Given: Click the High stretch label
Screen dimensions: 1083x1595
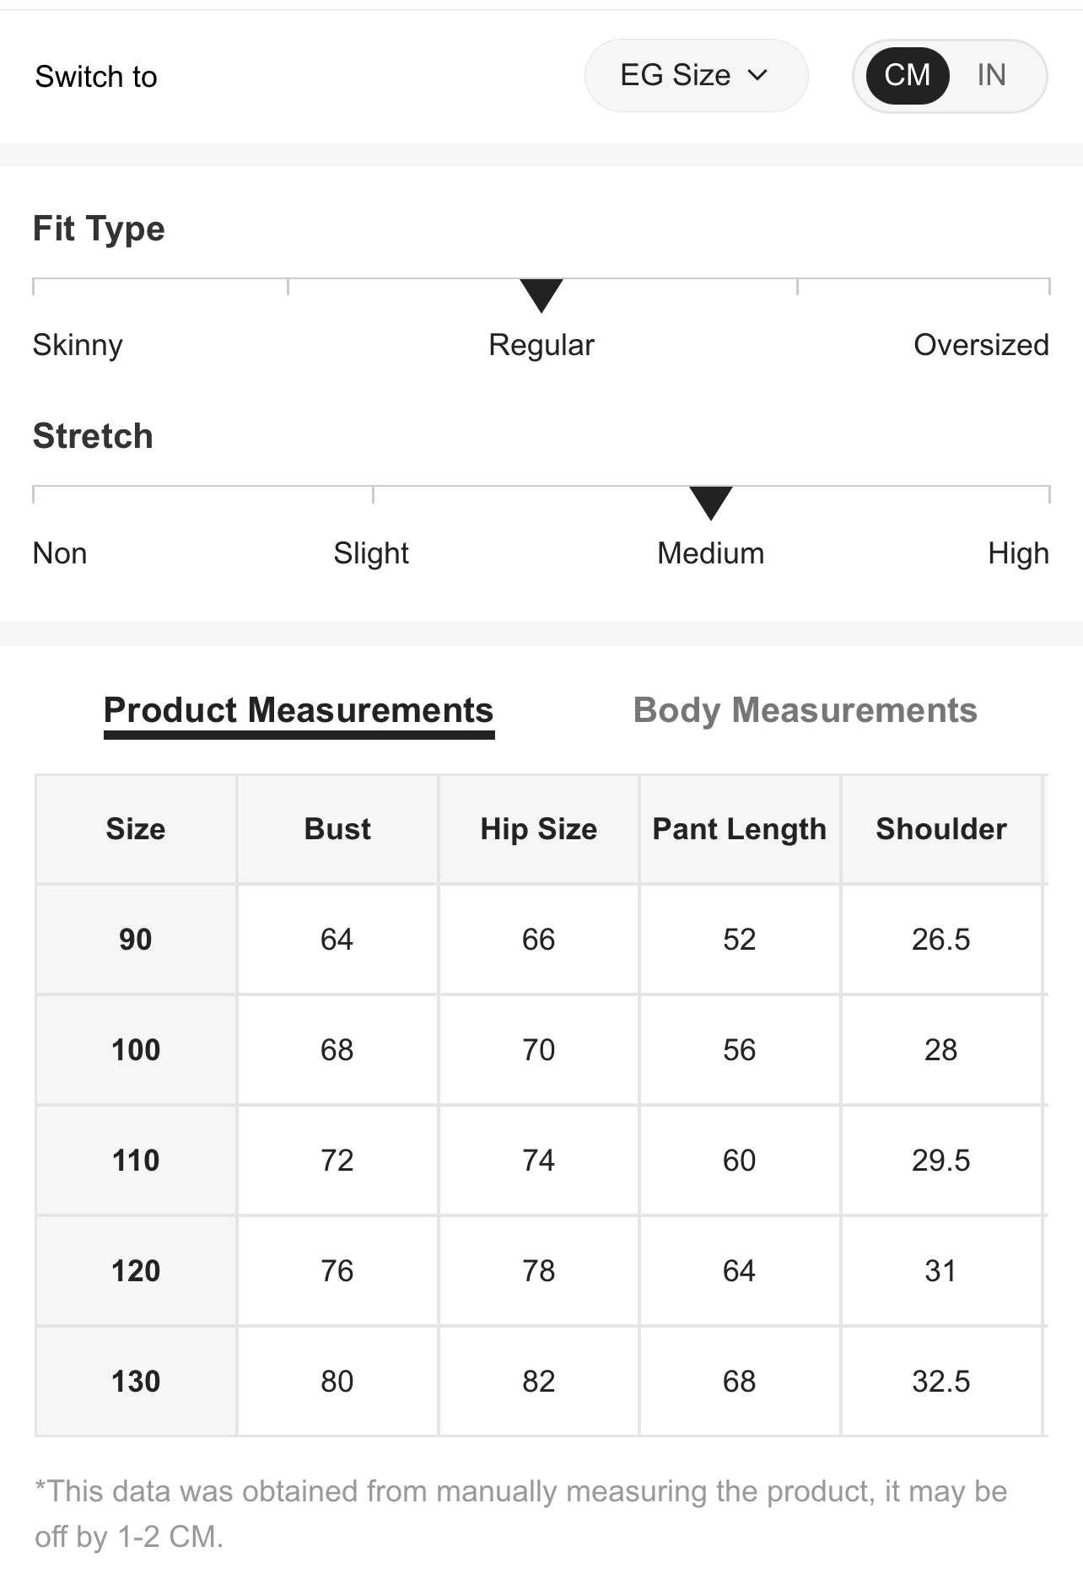Looking at the screenshot, I should pyautogui.click(x=1018, y=553).
